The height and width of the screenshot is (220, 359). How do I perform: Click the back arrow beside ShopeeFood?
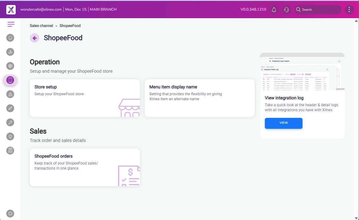point(35,38)
